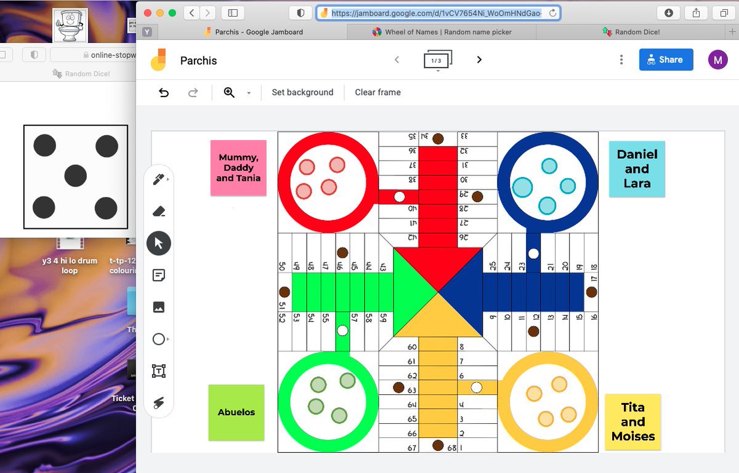Click white token on red start path
The height and width of the screenshot is (473, 739).
(x=399, y=197)
